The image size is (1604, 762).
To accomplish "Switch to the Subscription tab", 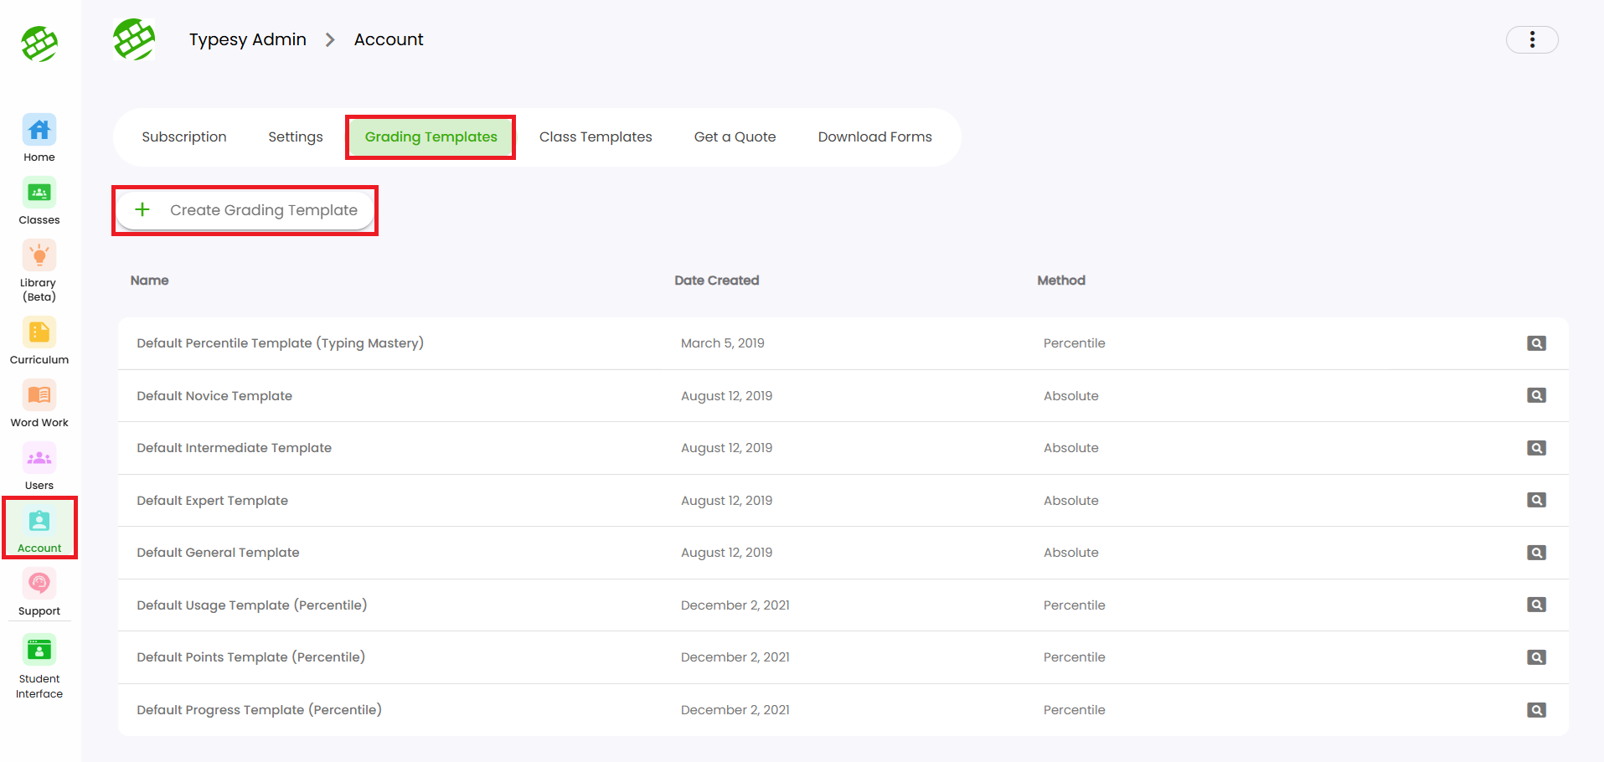I will point(184,136).
